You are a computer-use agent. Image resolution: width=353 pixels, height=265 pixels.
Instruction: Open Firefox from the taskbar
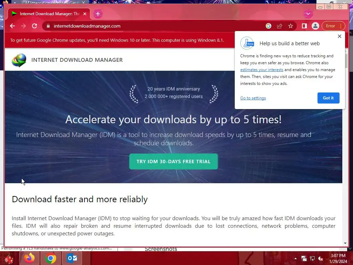coord(29,258)
